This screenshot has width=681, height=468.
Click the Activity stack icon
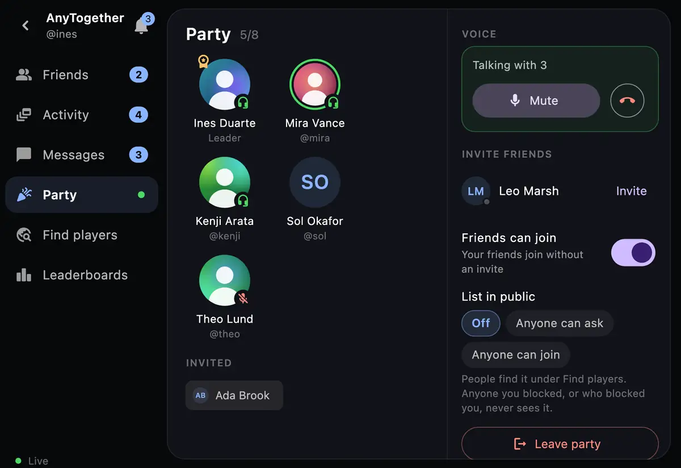click(24, 115)
